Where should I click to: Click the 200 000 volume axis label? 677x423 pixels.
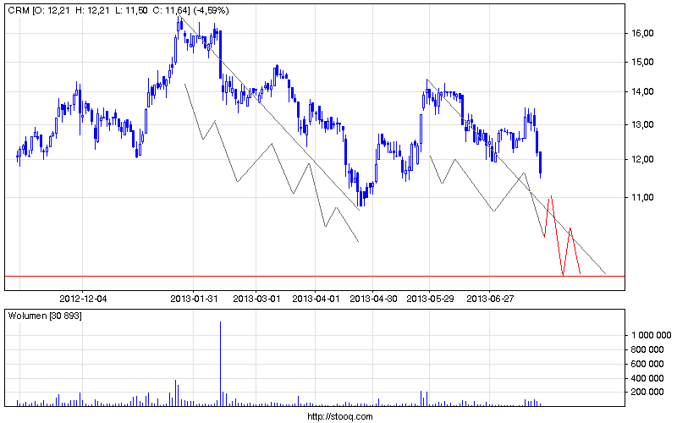click(647, 392)
